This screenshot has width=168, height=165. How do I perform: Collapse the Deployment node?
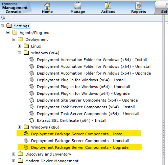click(14, 39)
